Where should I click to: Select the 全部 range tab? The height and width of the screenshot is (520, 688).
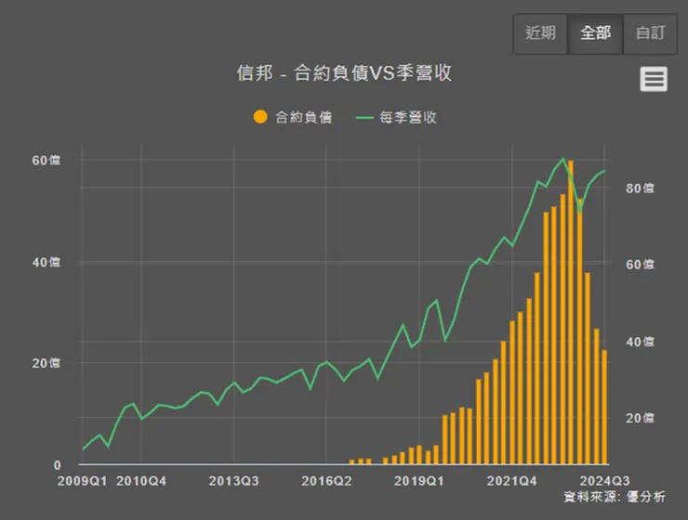[595, 33]
